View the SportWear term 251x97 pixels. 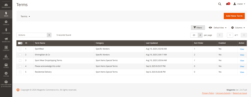pyautogui.click(x=242, y=49)
